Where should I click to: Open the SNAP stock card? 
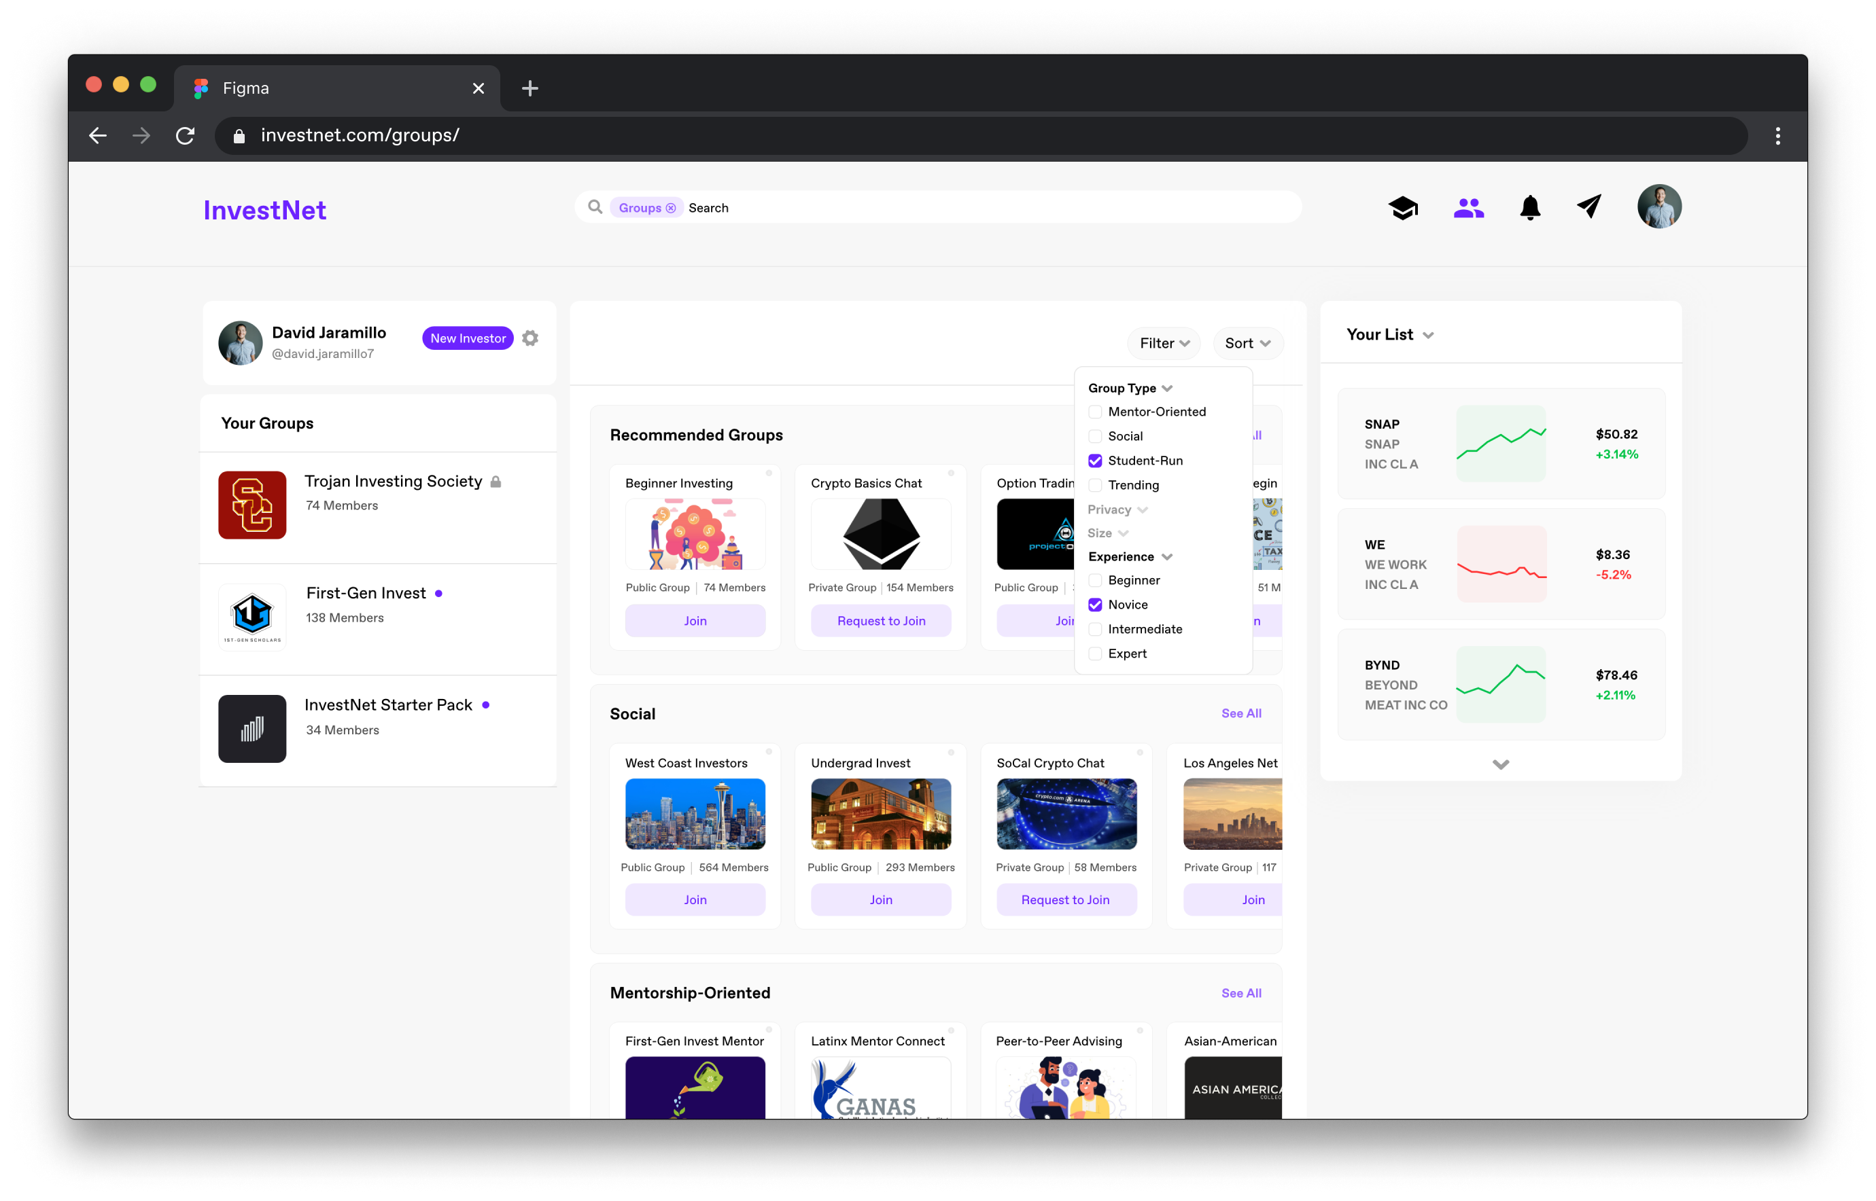(1501, 444)
